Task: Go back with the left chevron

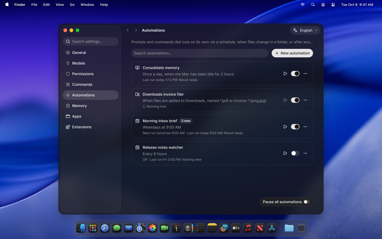Action: 128,30
